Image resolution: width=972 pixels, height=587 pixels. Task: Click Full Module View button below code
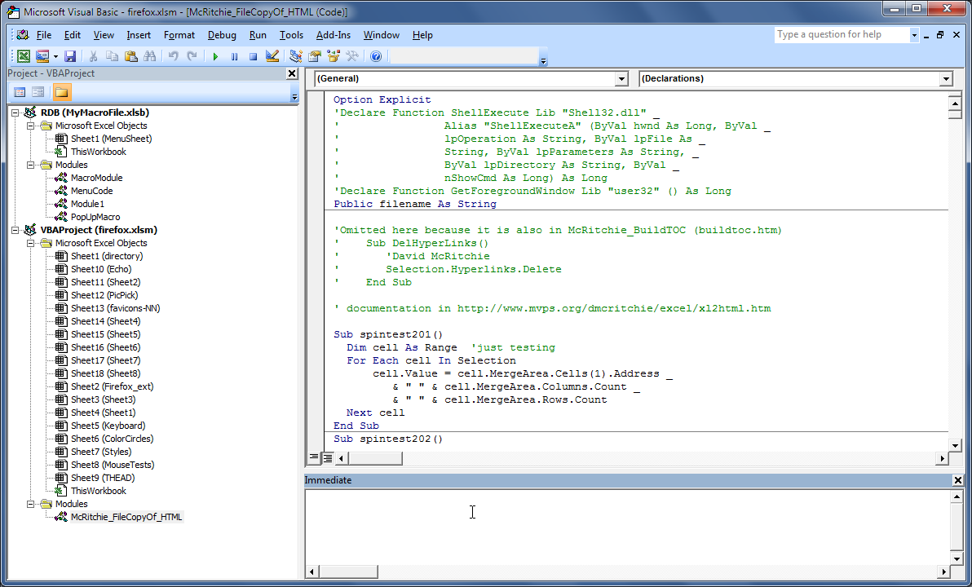327,458
